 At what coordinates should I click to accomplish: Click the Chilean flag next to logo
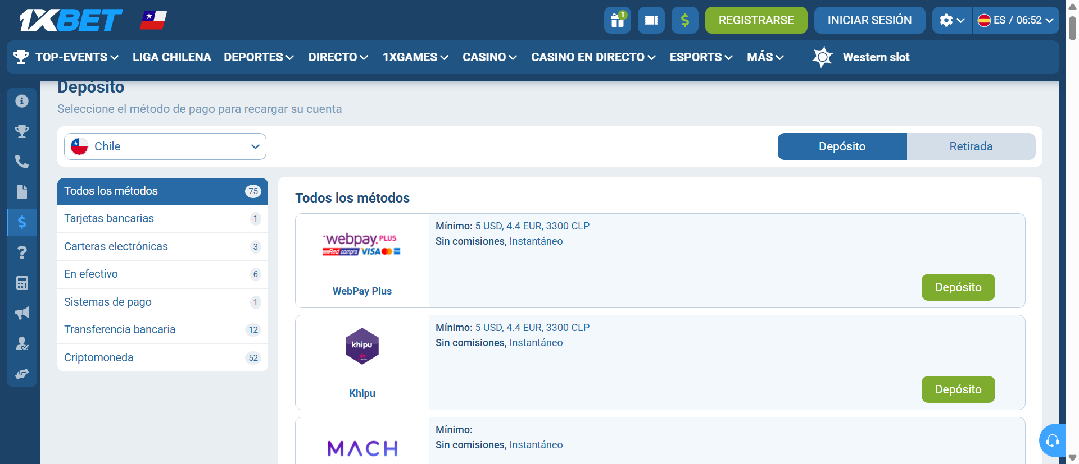pos(153,20)
